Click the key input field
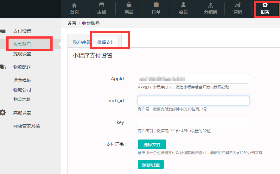 (x=193, y=122)
